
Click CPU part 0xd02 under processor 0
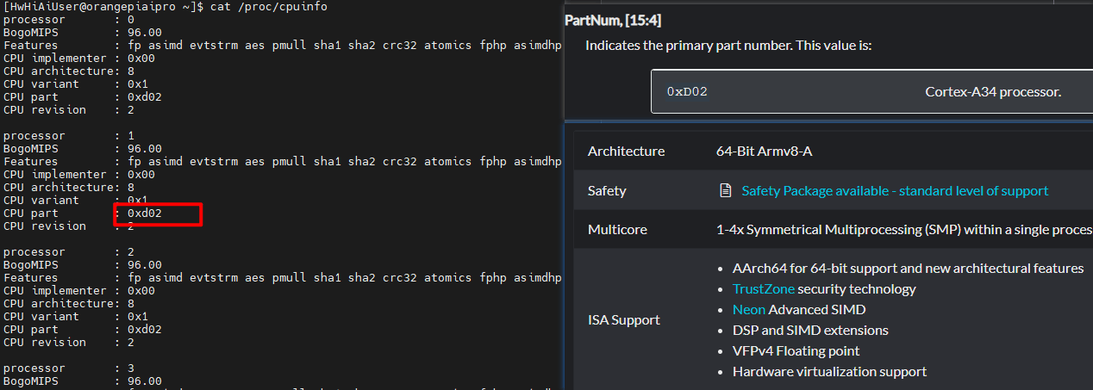83,97
